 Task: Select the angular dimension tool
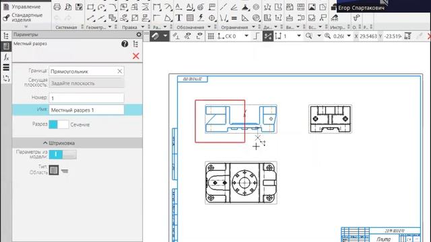pyautogui.click(x=168, y=18)
